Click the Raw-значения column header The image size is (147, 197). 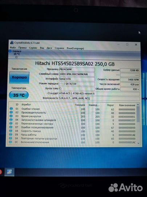pyautogui.click(x=127, y=105)
